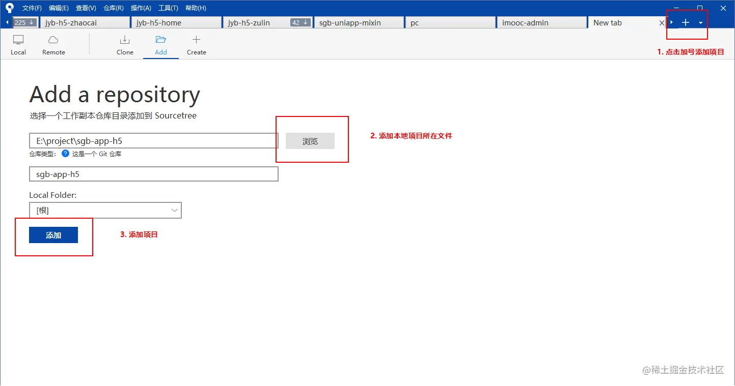Select the Create plus icon
This screenshot has width=735, height=386.
(x=196, y=40)
